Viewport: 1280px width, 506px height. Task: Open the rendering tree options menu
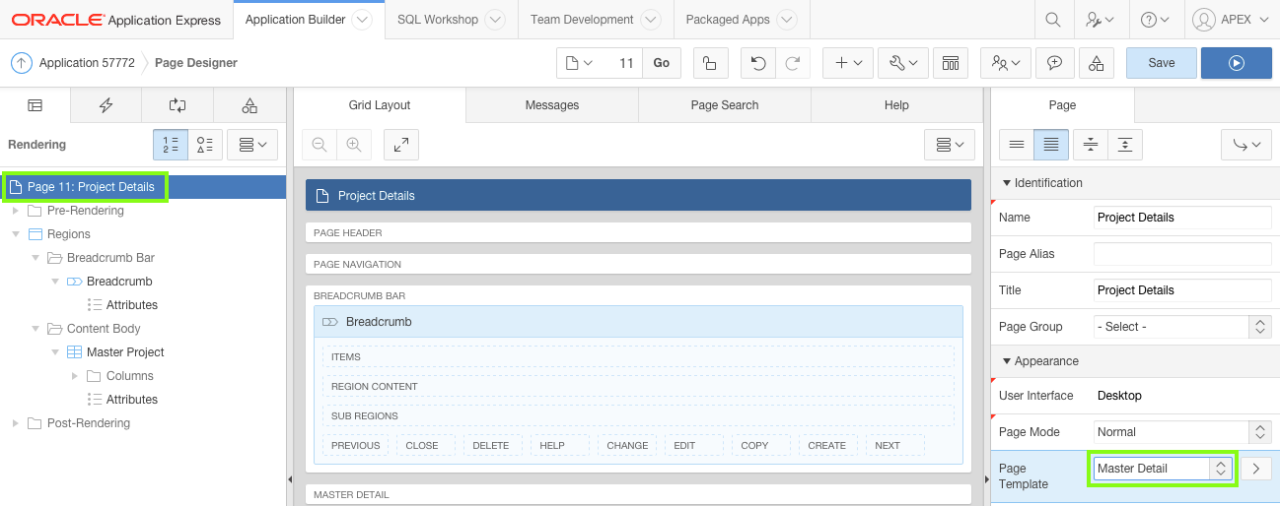click(x=253, y=145)
